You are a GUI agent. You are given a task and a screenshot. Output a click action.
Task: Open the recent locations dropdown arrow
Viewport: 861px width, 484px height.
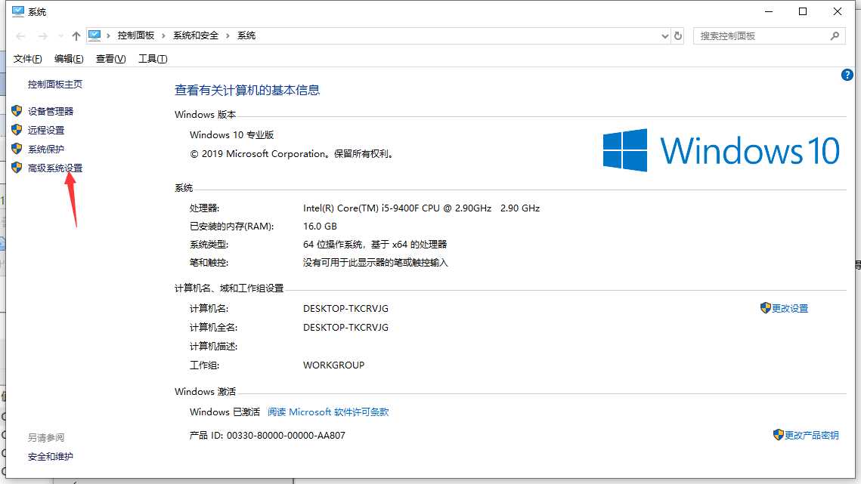[60, 36]
